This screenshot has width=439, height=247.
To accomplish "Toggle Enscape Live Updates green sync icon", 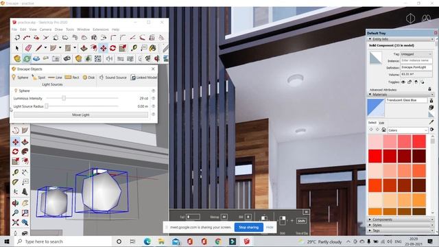I will pyautogui.click(x=27, y=58).
